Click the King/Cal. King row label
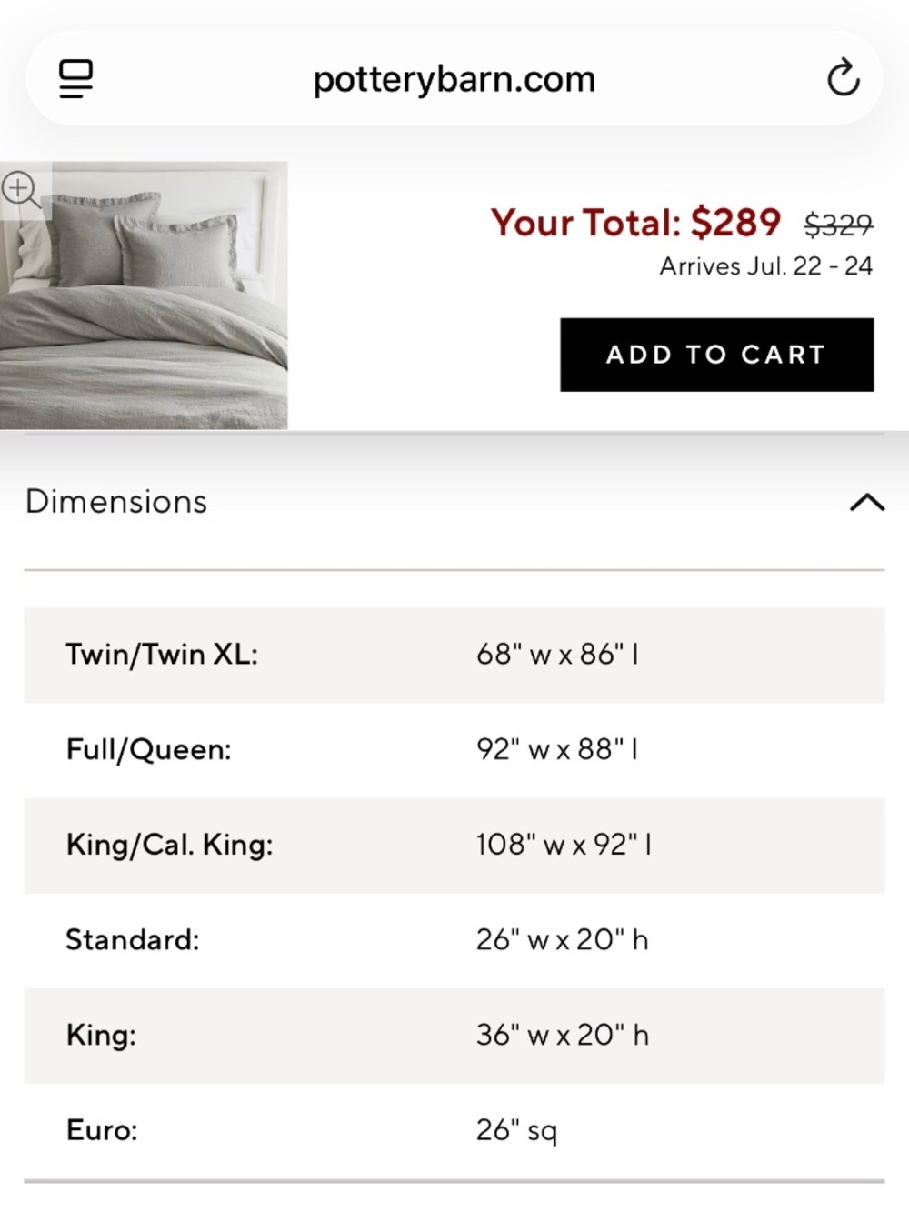The width and height of the screenshot is (909, 1212). [x=169, y=845]
